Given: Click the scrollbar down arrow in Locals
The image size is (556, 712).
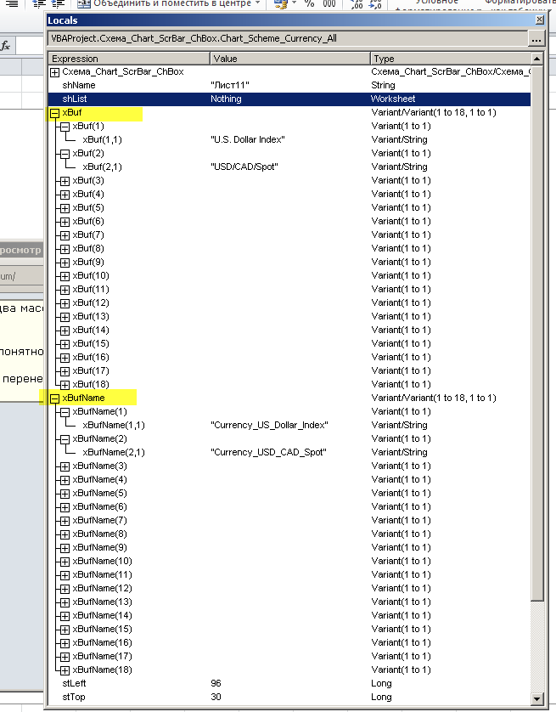Looking at the screenshot, I should coord(537,698).
